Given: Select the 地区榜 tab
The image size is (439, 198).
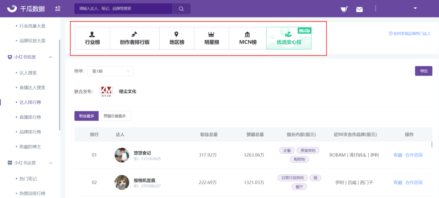Looking at the screenshot, I should (177, 38).
